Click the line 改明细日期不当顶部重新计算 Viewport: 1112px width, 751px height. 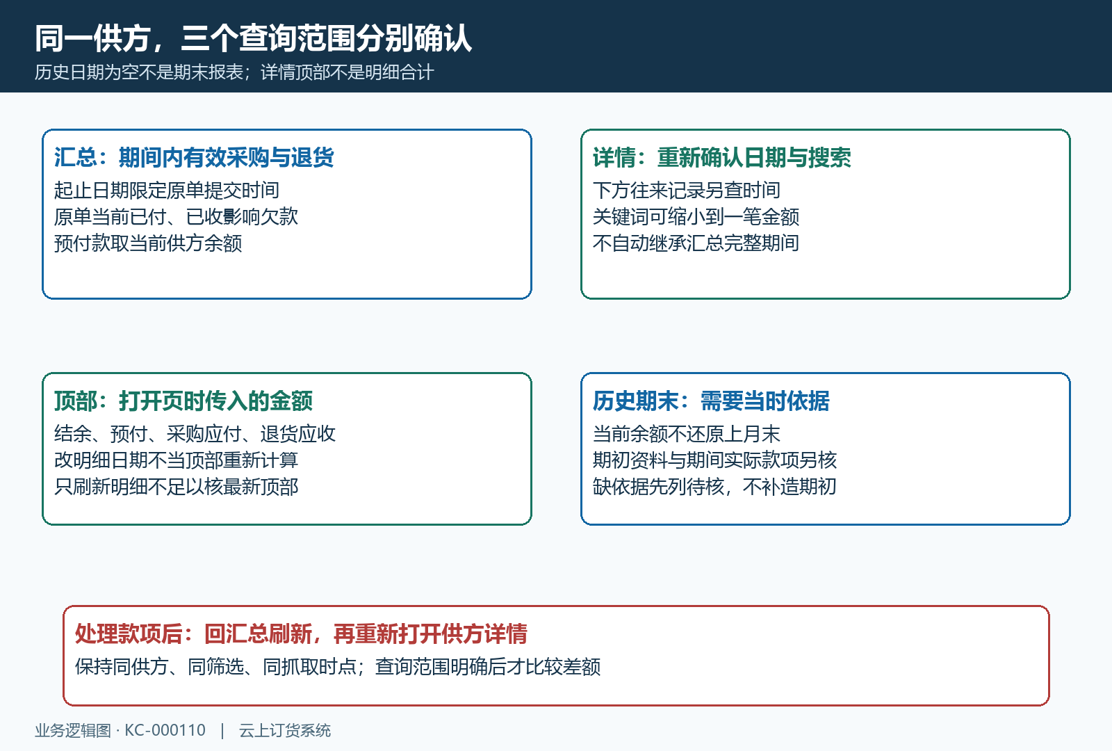click(176, 460)
